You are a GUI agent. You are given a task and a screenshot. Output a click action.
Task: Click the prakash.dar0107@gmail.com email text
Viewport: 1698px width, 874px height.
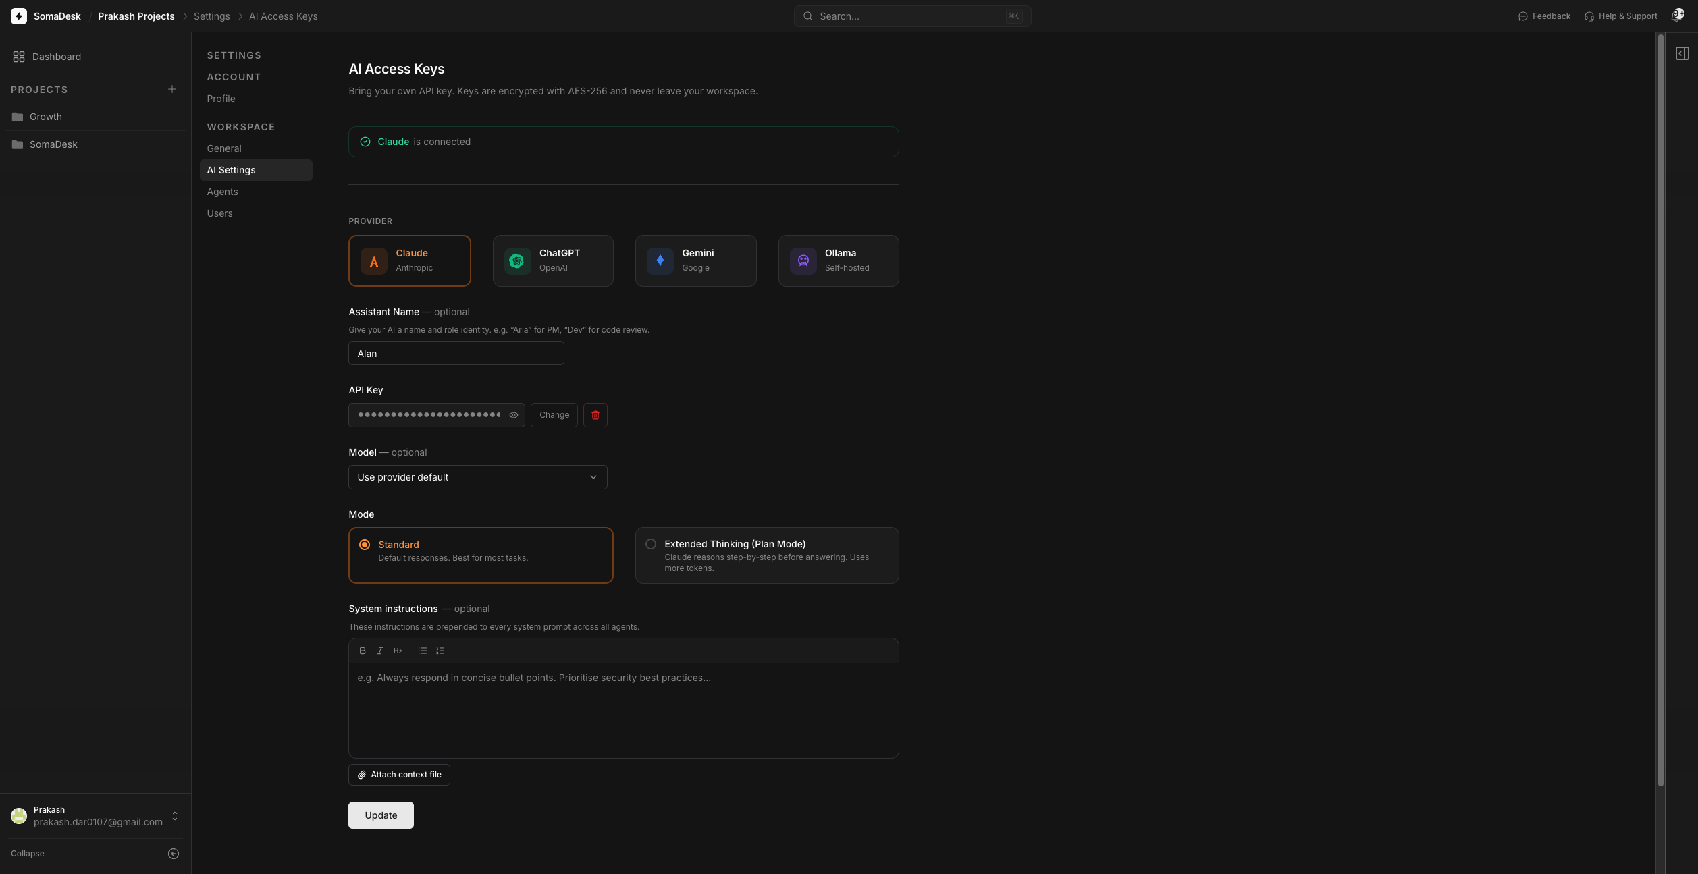coord(99,822)
